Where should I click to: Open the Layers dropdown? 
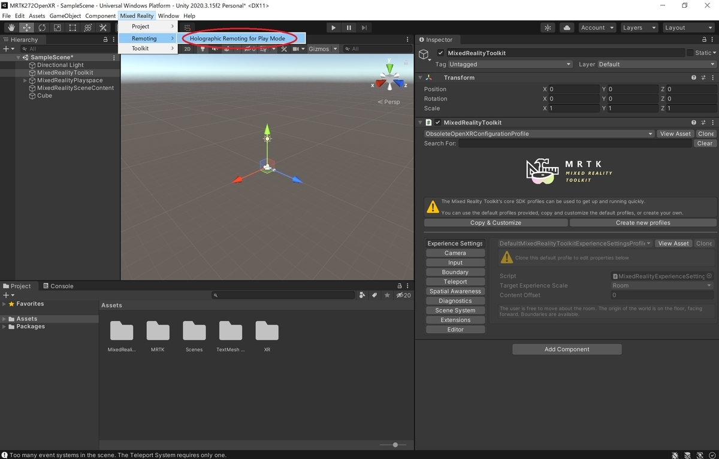[638, 28]
